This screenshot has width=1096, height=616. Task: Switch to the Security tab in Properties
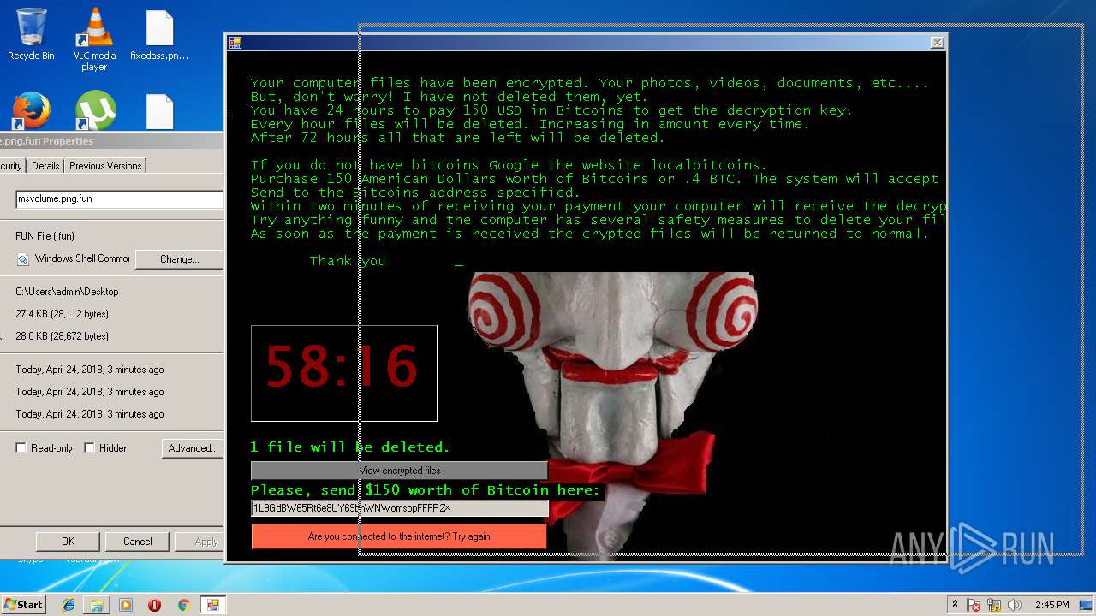[x=12, y=166]
